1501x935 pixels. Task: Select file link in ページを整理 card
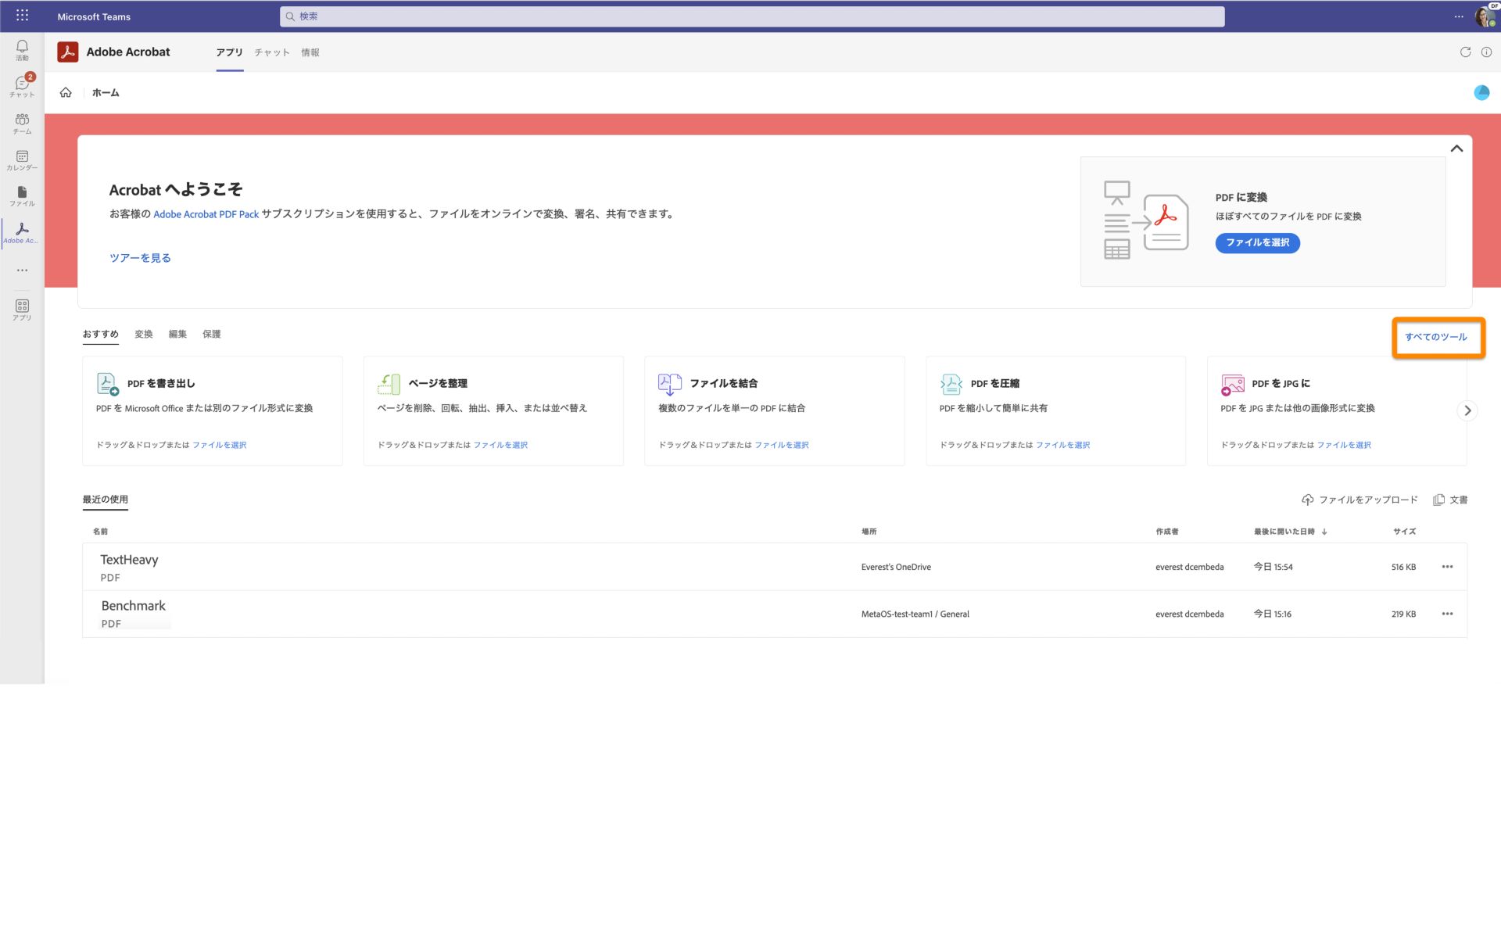pos(500,445)
